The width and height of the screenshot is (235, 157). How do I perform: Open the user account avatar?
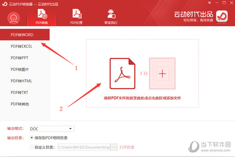pos(13,18)
